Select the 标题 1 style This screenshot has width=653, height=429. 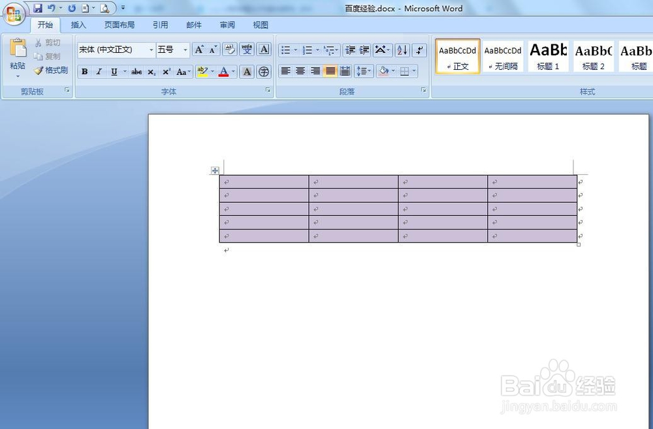(x=548, y=56)
